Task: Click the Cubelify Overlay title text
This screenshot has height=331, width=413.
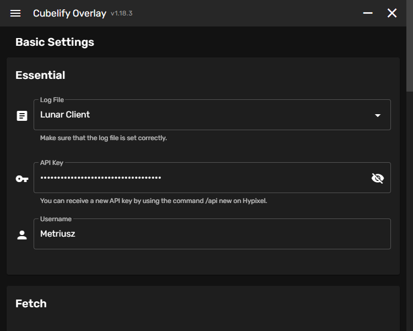Action: pyautogui.click(x=69, y=13)
